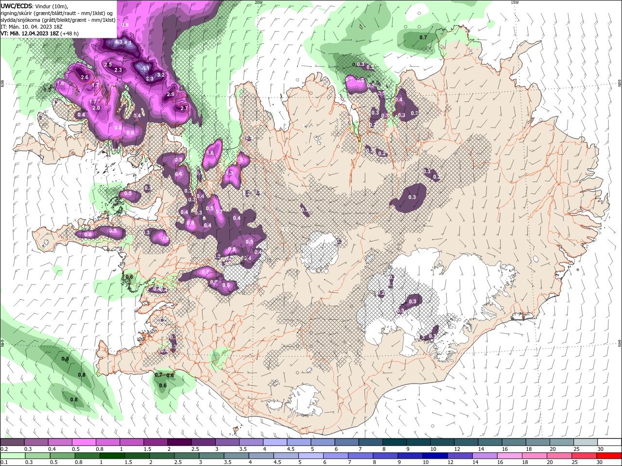Pick the bright pink snow swatch between 0.5 and 0.8
622x466 pixels.
84,442
